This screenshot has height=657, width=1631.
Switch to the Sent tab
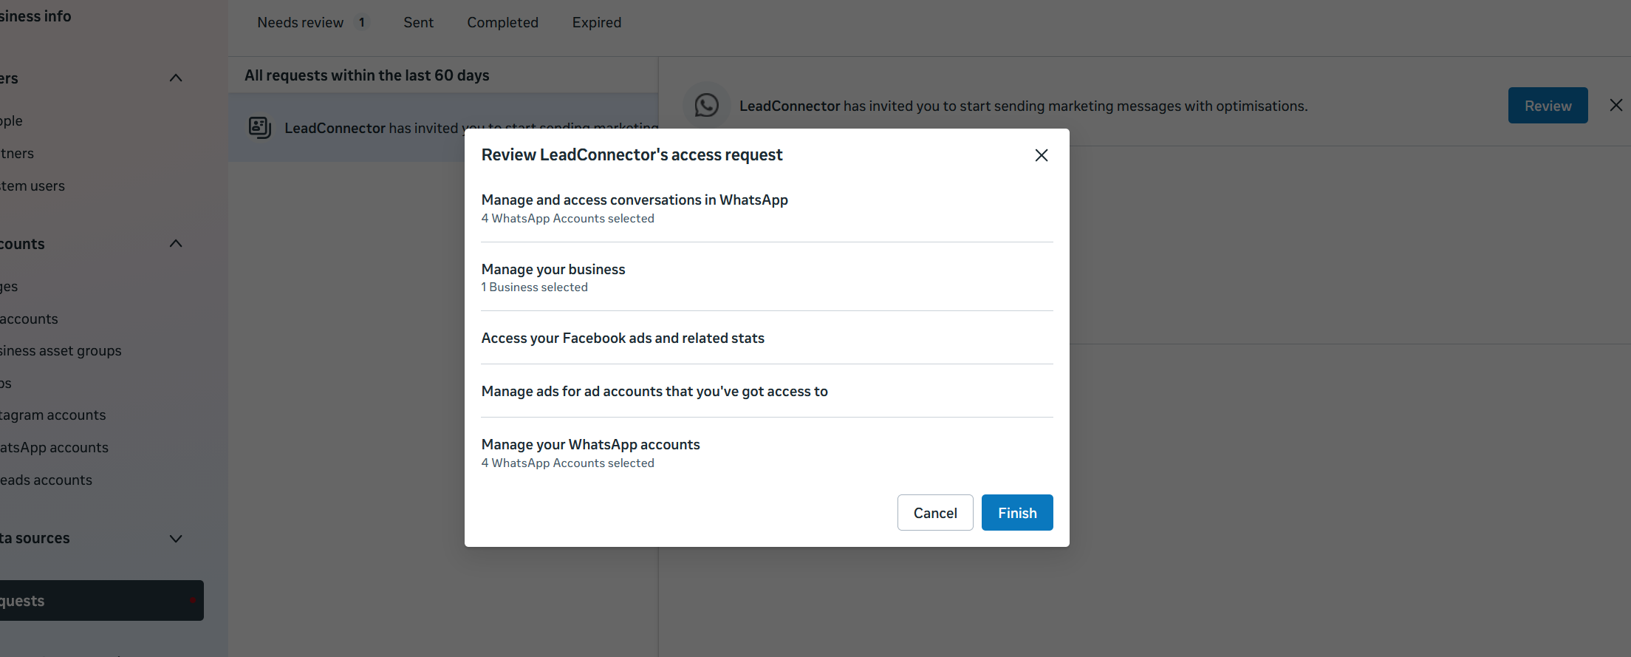[x=419, y=23]
